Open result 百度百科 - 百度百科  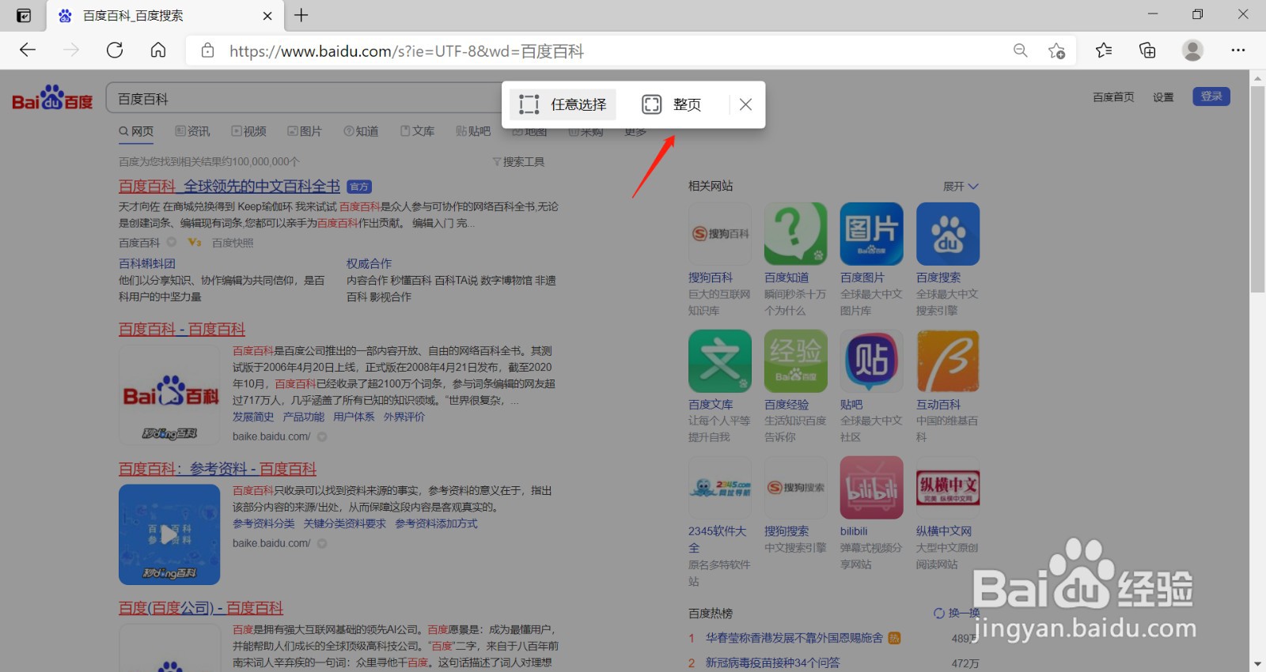(x=182, y=329)
